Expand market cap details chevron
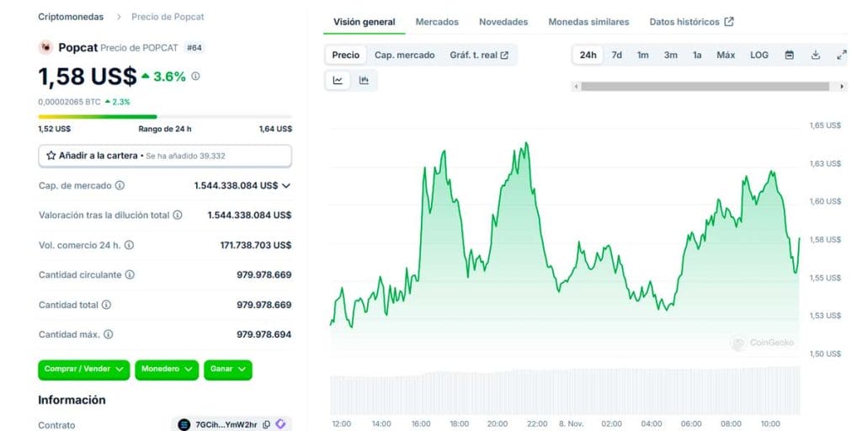The width and height of the screenshot is (862, 431). 286,186
